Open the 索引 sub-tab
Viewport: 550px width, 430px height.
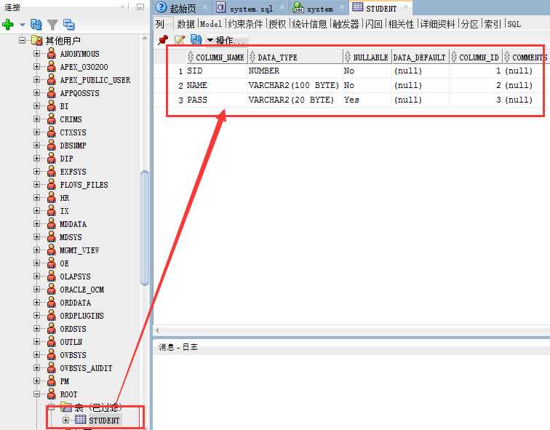click(x=493, y=24)
